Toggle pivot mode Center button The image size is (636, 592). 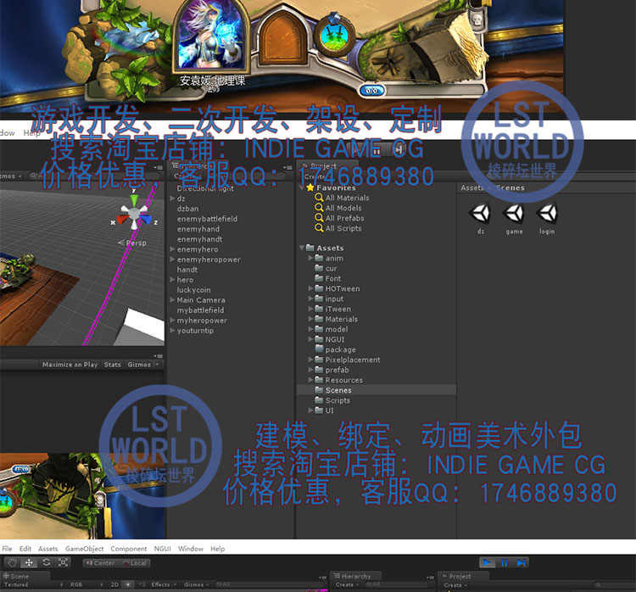pos(101,563)
